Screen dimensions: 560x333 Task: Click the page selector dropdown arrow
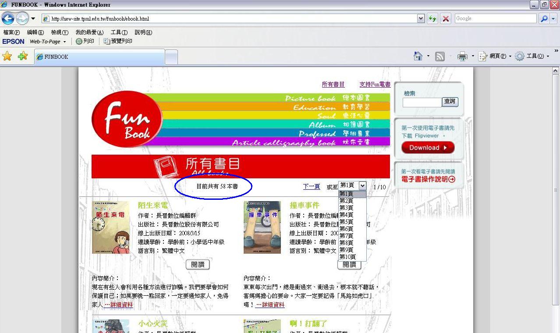coord(362,186)
